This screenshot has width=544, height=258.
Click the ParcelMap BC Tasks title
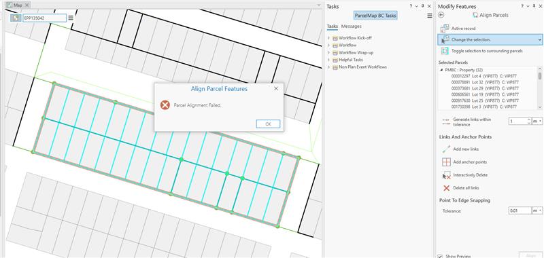click(x=375, y=16)
